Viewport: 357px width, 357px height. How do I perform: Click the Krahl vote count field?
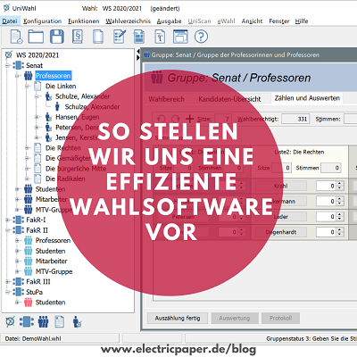(327, 186)
